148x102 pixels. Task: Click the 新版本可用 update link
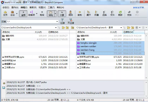139,8
